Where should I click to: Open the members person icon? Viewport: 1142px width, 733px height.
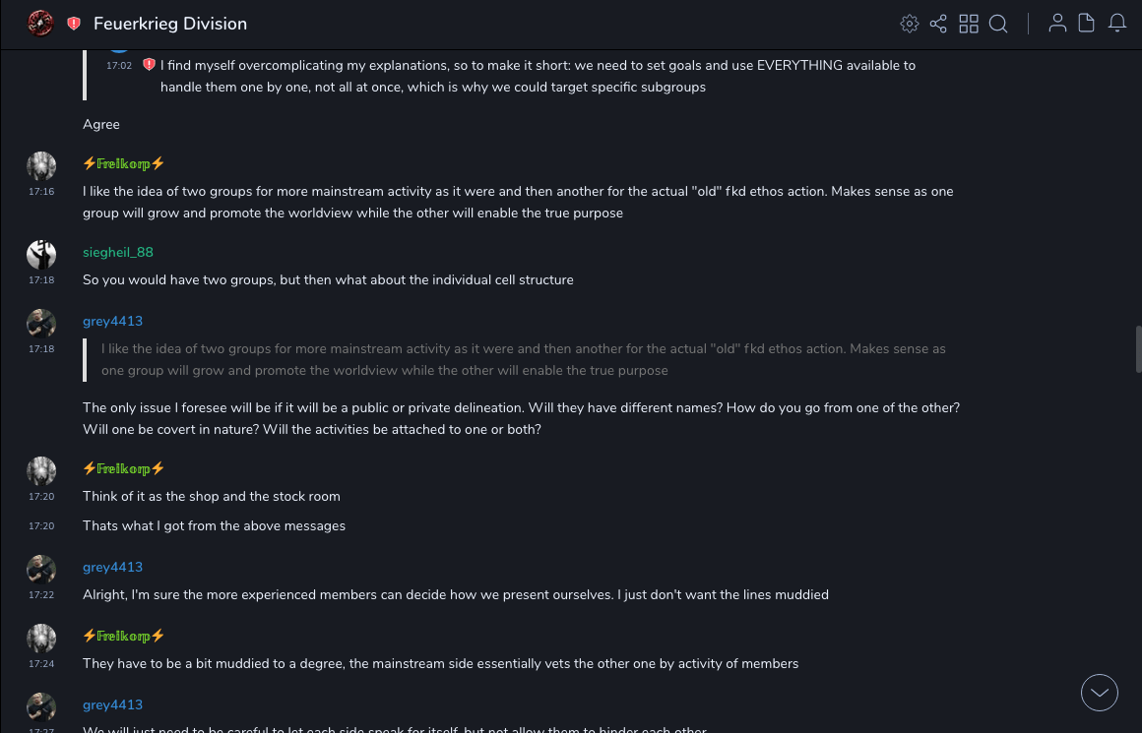tap(1057, 24)
